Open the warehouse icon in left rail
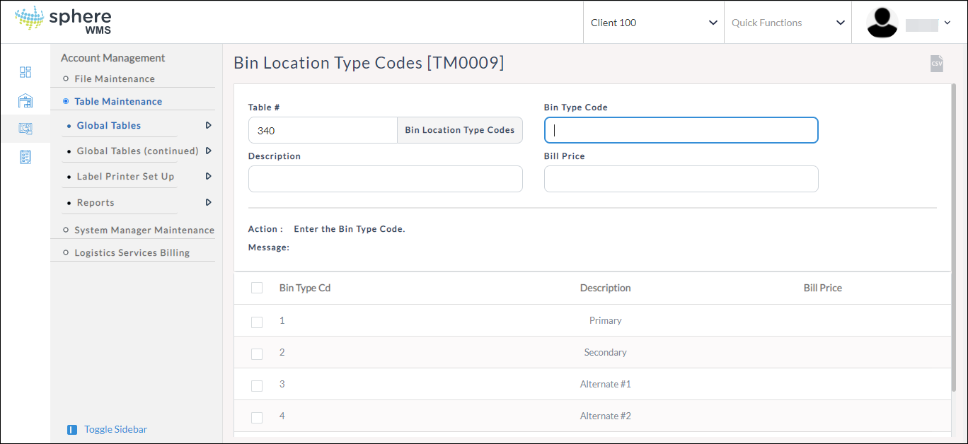The image size is (968, 444). (x=25, y=100)
